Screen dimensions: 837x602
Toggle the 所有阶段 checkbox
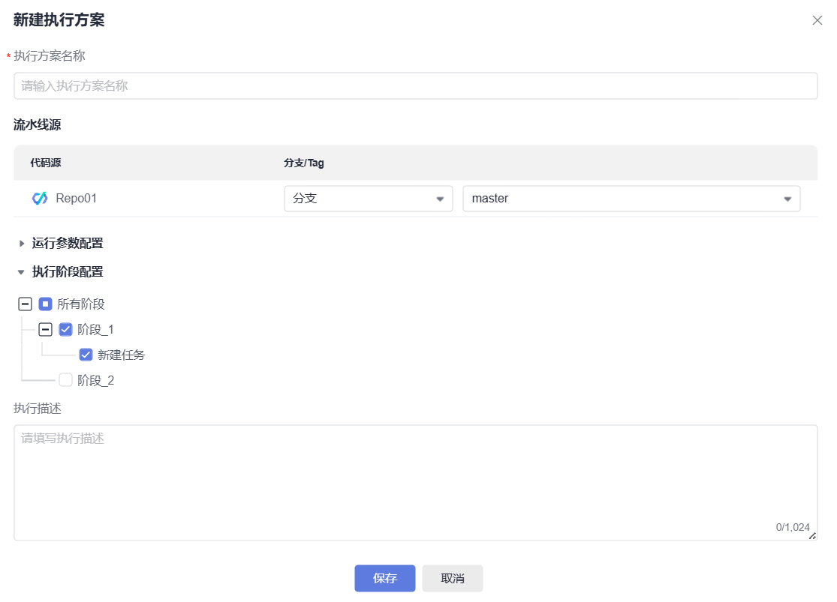45,304
